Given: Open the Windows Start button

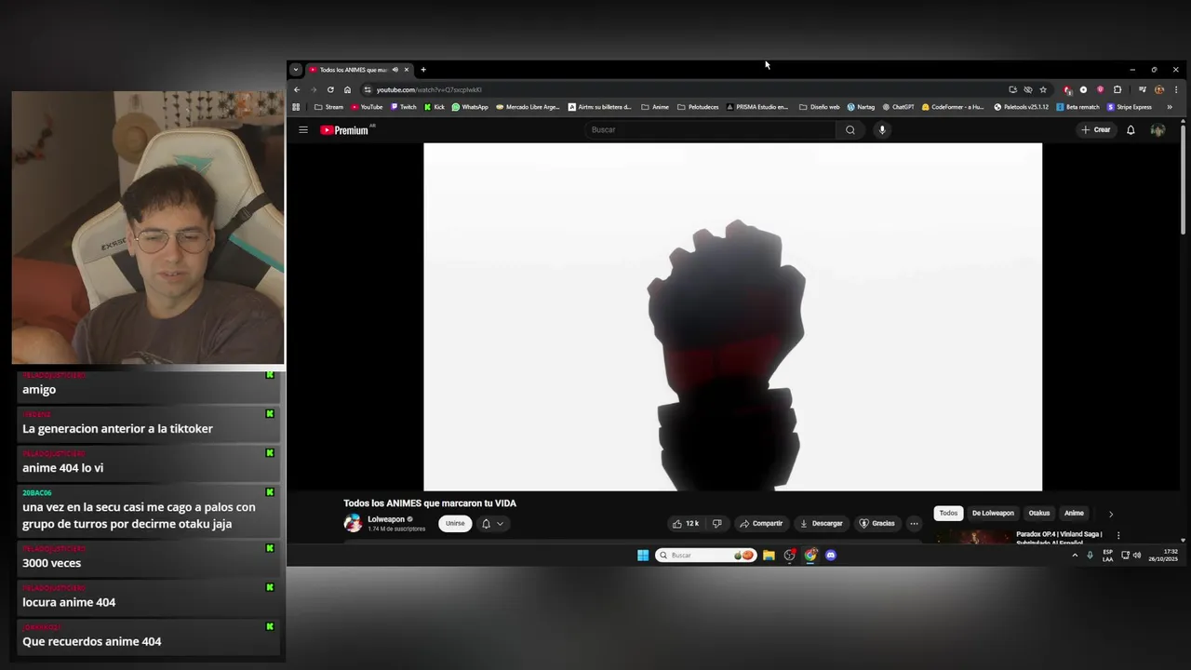Looking at the screenshot, I should coord(643,556).
